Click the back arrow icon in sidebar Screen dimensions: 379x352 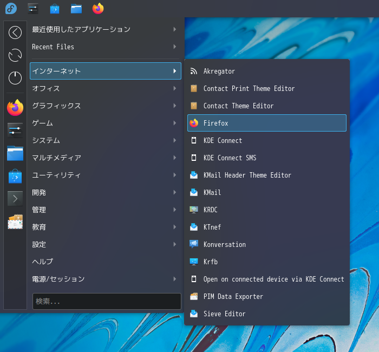pos(15,32)
